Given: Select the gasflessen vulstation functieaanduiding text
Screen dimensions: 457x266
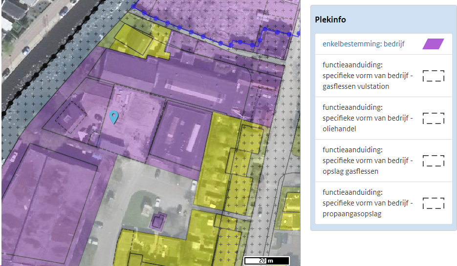Looking at the screenshot, I should pos(368,76).
